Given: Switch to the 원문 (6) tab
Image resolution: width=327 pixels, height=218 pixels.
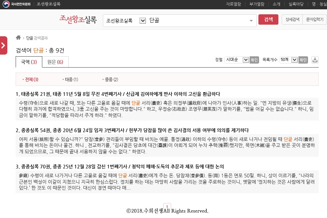Looking at the screenshot, I should (55, 62).
